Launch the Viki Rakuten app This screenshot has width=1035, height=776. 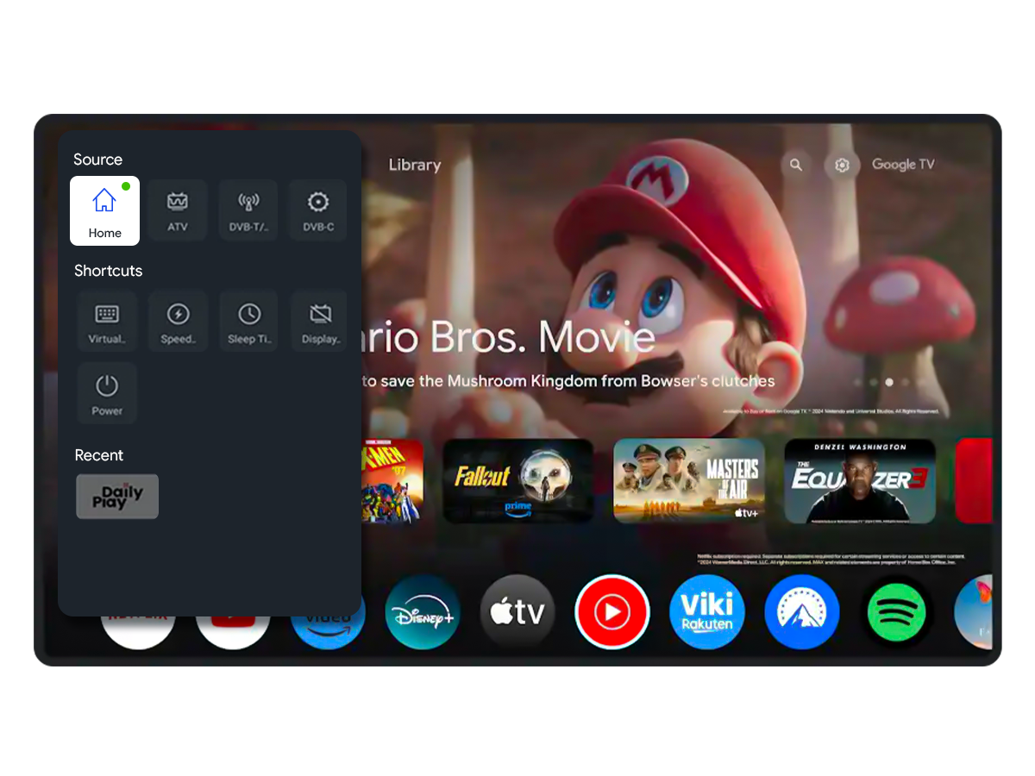(x=707, y=612)
